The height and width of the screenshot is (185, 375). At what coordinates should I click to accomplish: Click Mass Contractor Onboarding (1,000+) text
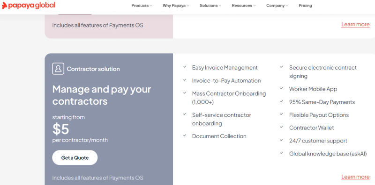229,98
